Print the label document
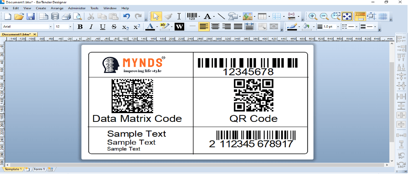Screen dimensions: 410x190 [x=66, y=16]
